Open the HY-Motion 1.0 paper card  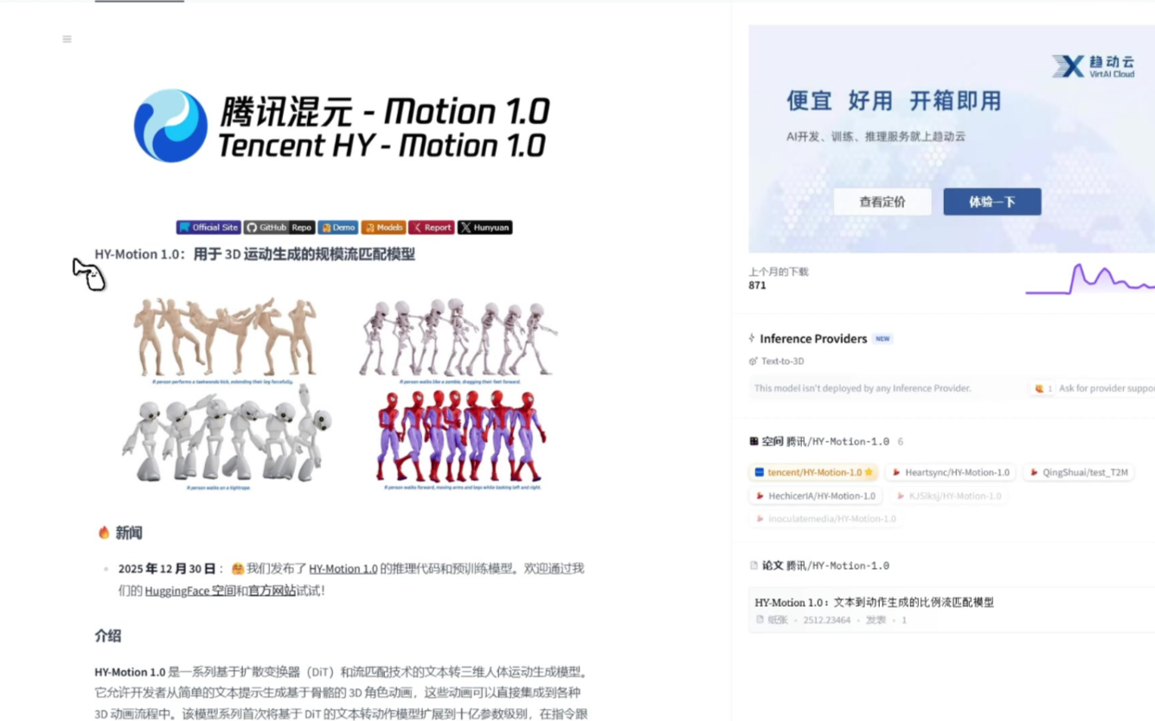click(952, 609)
